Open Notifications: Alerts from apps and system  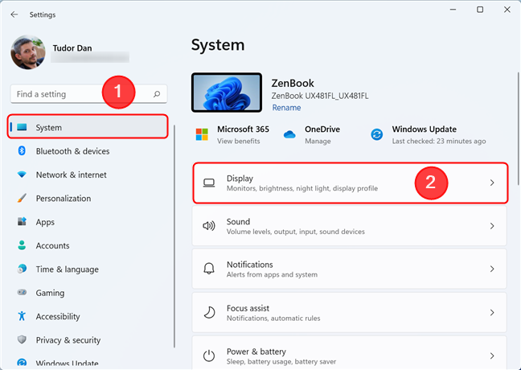[350, 269]
